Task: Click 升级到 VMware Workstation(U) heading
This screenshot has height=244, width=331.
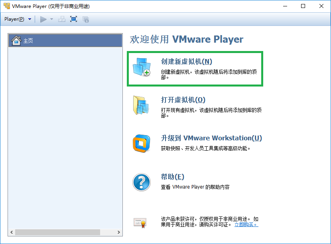Action: click(211, 138)
